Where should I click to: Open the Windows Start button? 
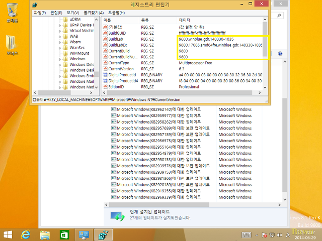[8, 235]
